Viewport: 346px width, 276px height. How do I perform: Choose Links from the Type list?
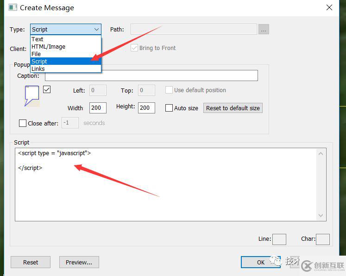point(65,69)
